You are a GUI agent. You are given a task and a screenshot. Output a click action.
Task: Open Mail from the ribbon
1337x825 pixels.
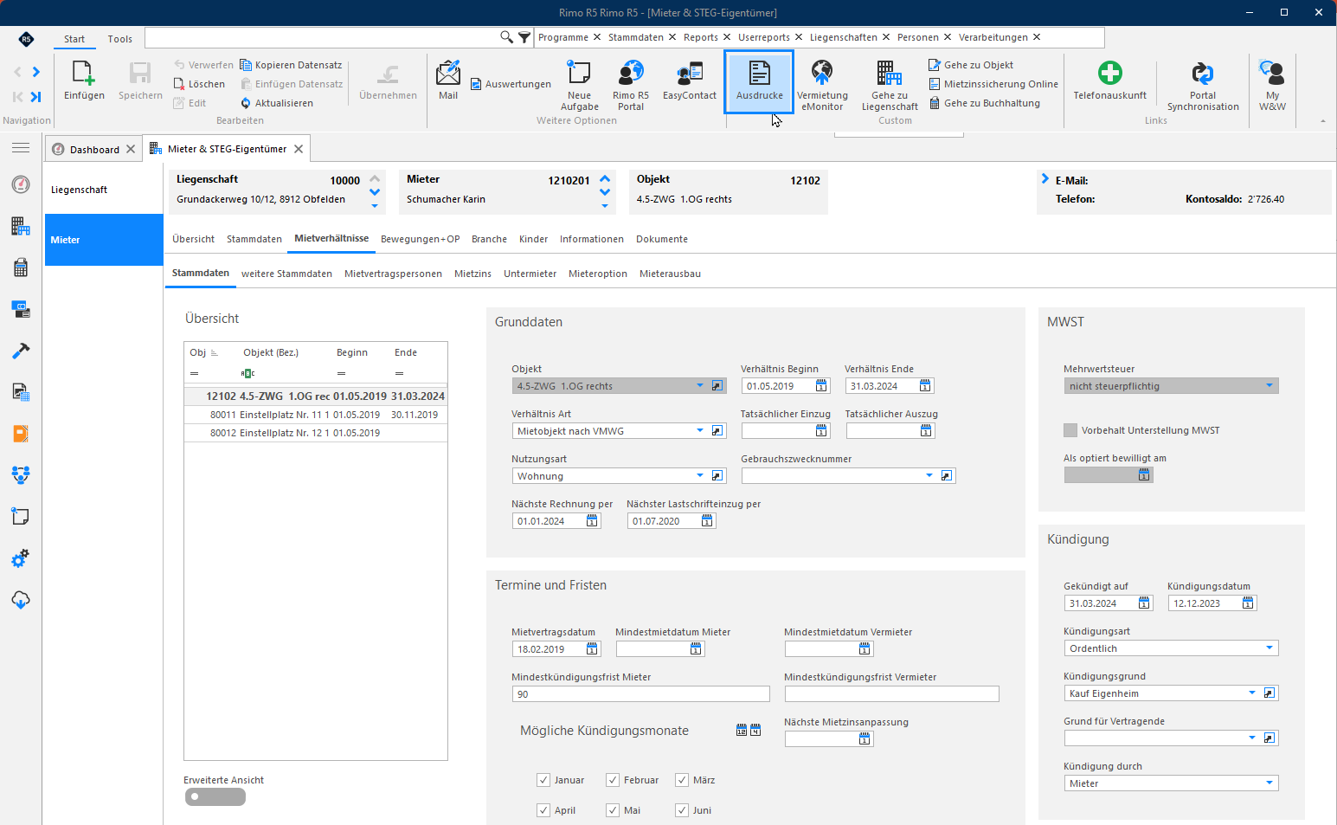448,81
